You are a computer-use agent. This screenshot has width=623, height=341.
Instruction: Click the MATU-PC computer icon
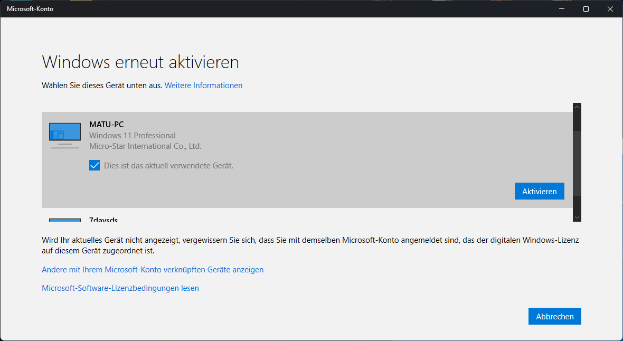(65, 136)
